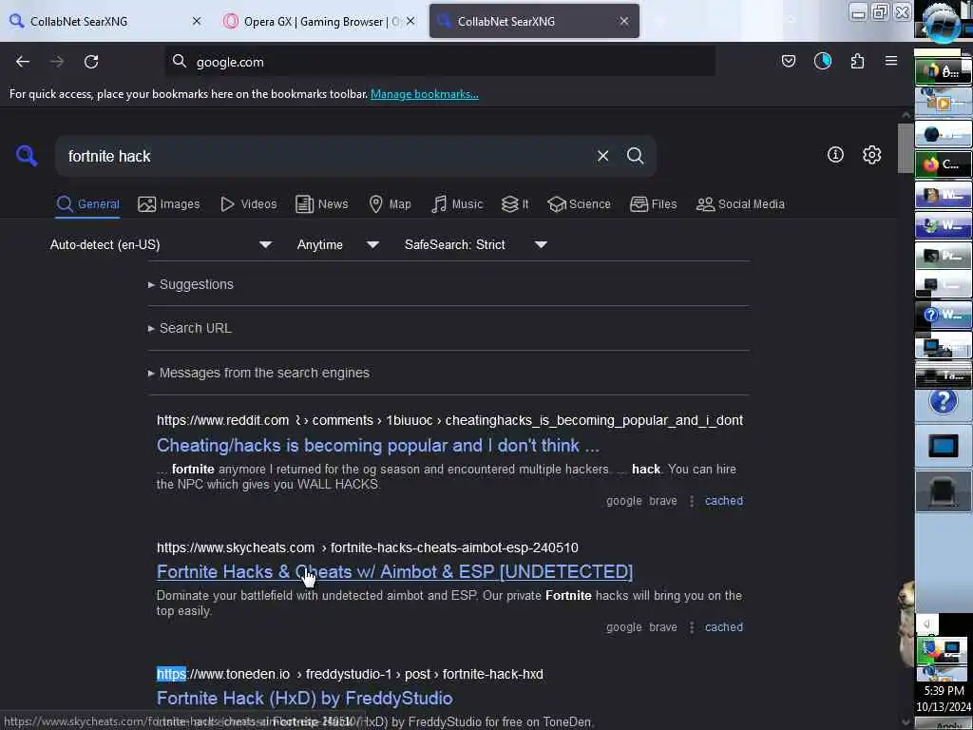The height and width of the screenshot is (730, 973).
Task: Open cached version of skycheats result
Action: coord(723,627)
